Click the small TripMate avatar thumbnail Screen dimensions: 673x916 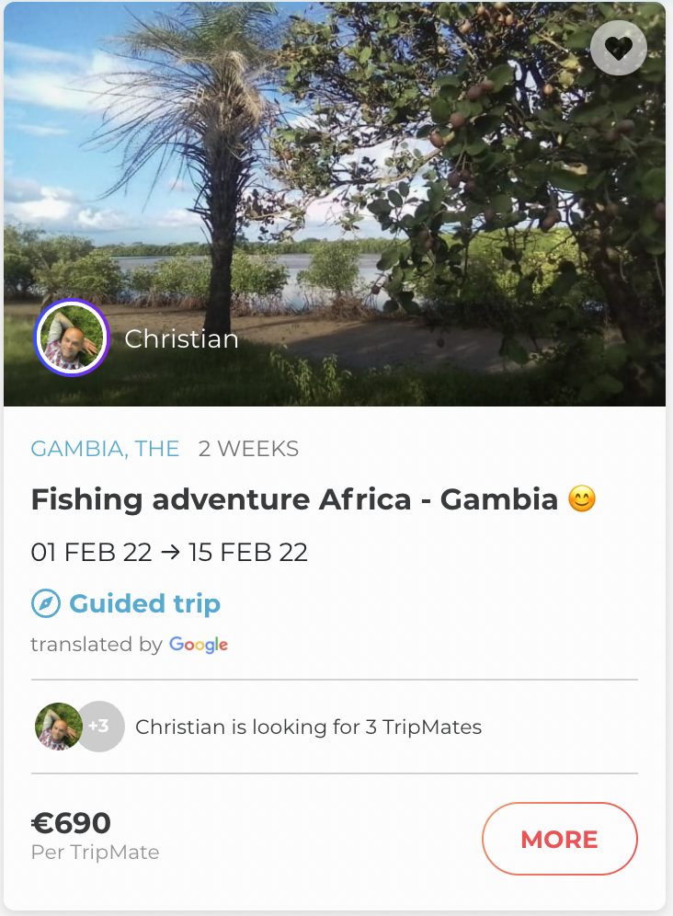coord(57,727)
